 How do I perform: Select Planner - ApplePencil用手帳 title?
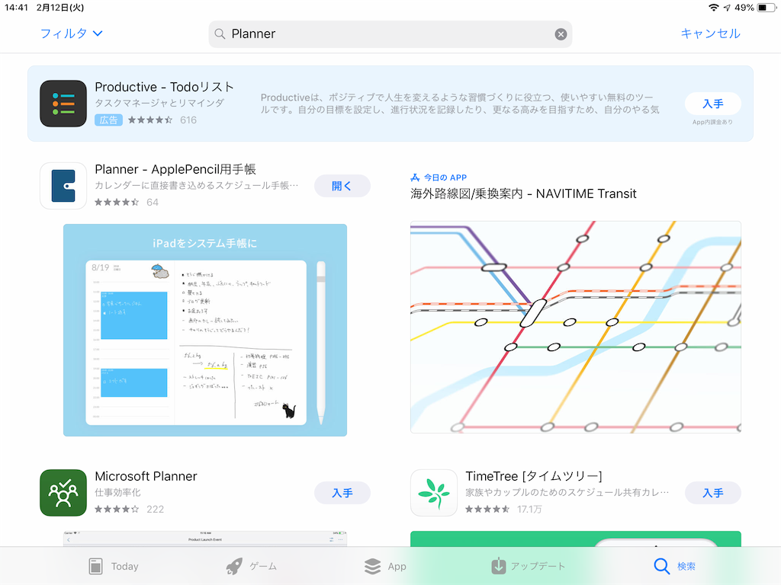click(175, 169)
